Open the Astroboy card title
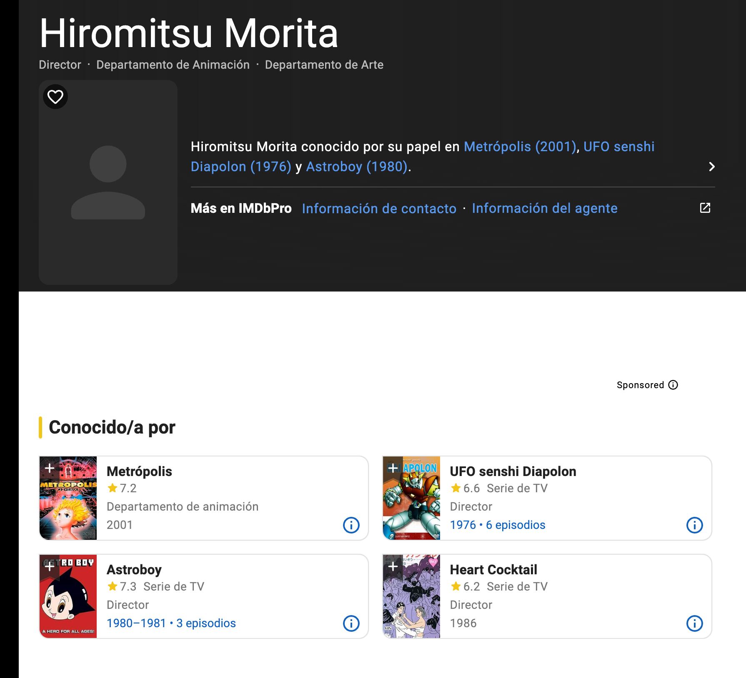 coord(134,570)
